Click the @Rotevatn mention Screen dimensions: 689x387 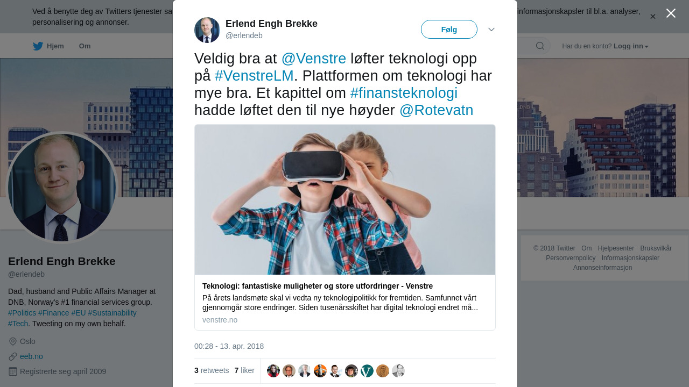click(x=436, y=110)
